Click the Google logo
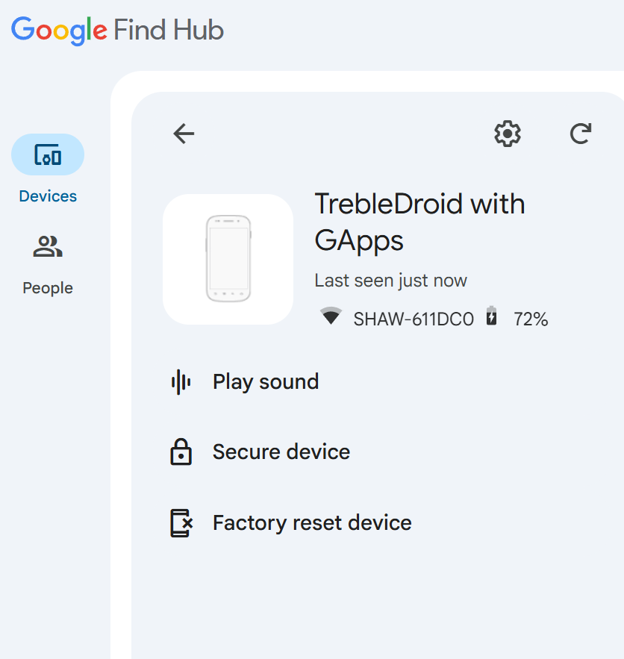 (x=60, y=31)
